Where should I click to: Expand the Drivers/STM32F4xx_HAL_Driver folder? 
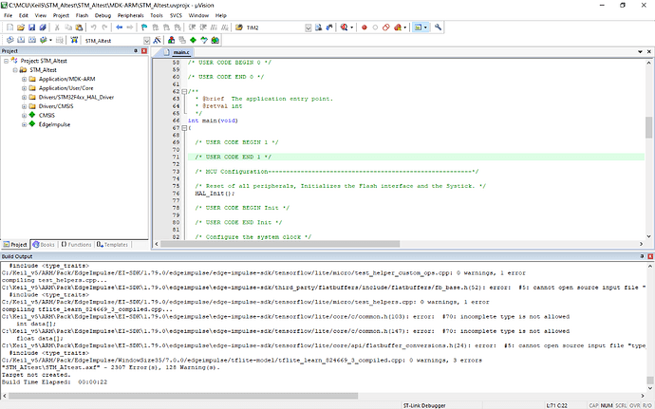(22, 97)
